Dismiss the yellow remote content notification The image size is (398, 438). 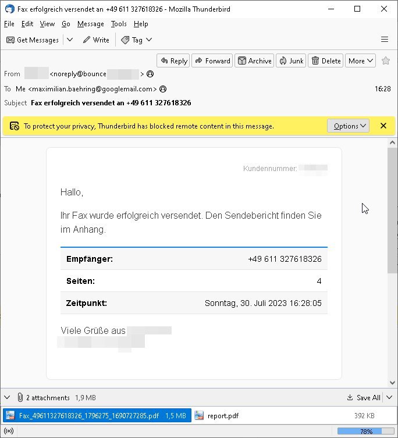[383, 126]
